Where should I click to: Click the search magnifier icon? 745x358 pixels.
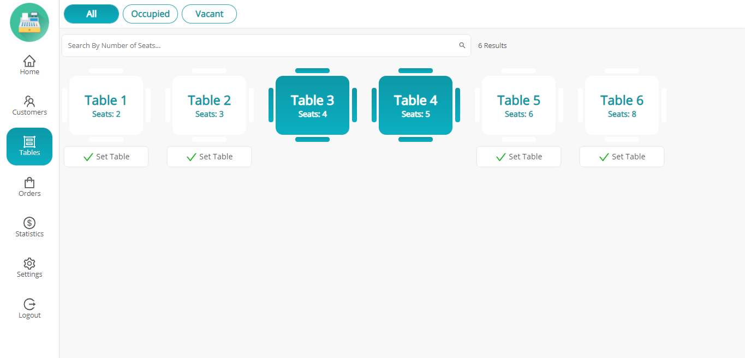pos(462,45)
